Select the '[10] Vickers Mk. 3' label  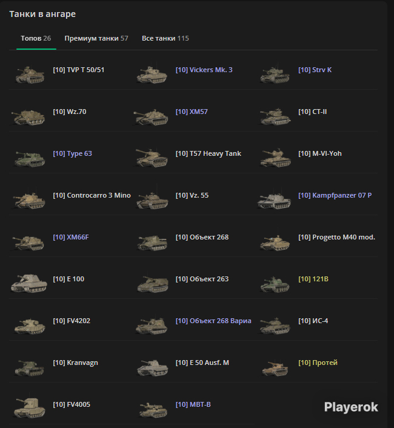(204, 70)
